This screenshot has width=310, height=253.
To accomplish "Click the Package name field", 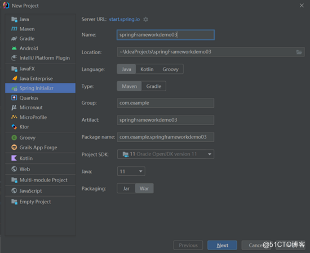I will (x=166, y=137).
